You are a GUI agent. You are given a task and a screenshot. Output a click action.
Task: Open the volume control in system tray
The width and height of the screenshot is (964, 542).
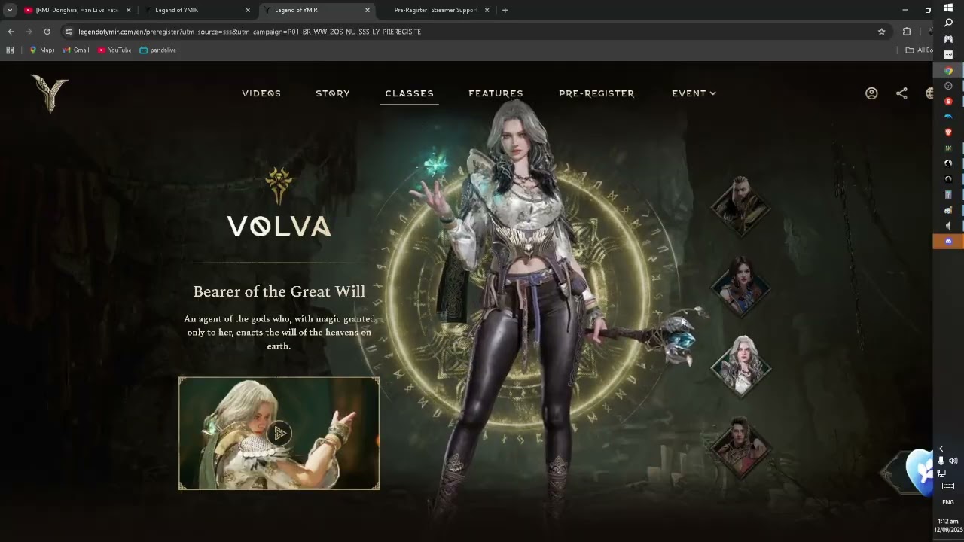(953, 461)
